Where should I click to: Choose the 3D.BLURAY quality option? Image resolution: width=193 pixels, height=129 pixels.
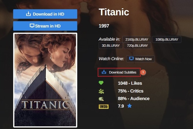coord(111,46)
